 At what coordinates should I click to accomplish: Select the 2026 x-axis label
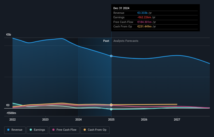tap(144, 120)
